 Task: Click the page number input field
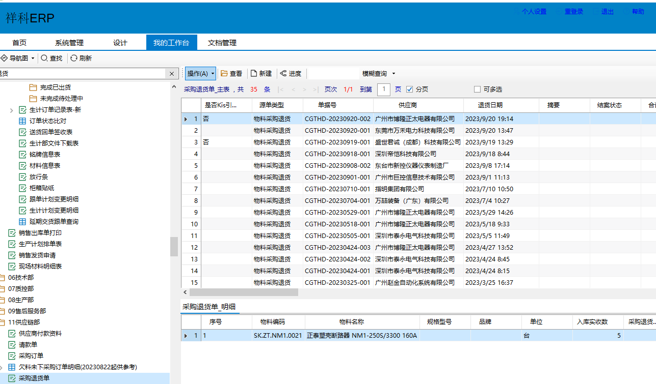pos(383,90)
